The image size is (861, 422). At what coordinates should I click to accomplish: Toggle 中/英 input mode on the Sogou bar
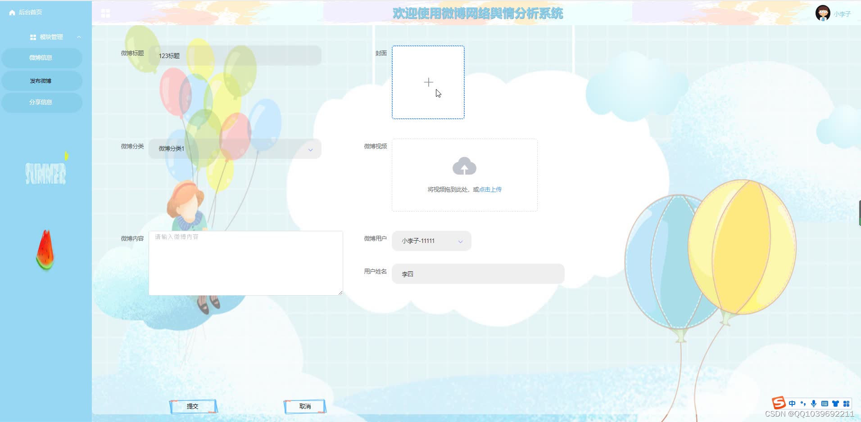point(792,404)
